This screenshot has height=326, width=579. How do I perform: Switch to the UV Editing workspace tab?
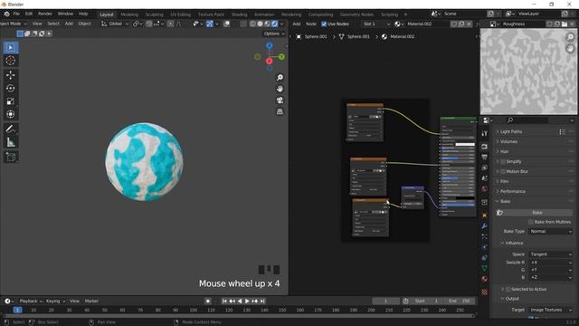coord(181,14)
